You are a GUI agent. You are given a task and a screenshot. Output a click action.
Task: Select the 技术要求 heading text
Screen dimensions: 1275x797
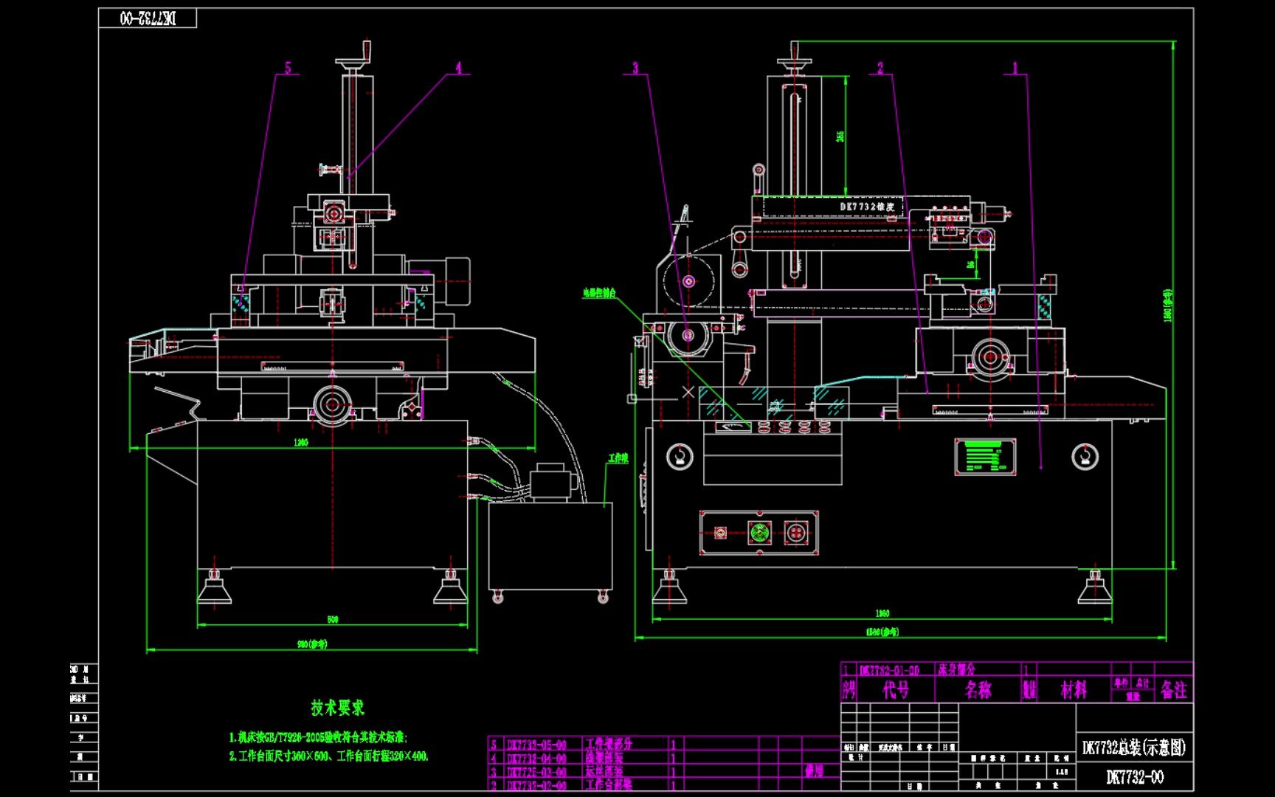(338, 705)
